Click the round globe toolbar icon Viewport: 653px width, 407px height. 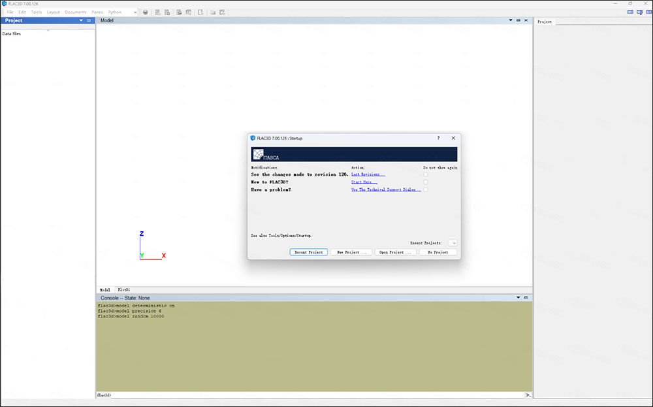click(146, 12)
